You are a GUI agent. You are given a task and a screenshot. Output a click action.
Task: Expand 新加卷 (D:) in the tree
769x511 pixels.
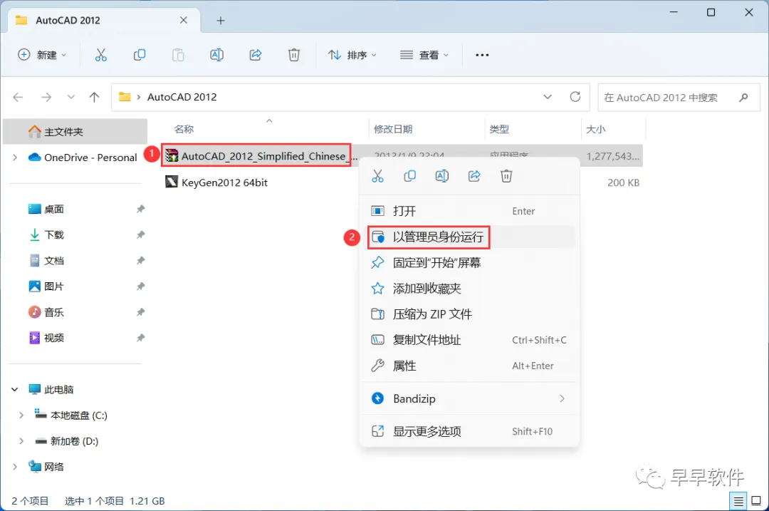[21, 441]
